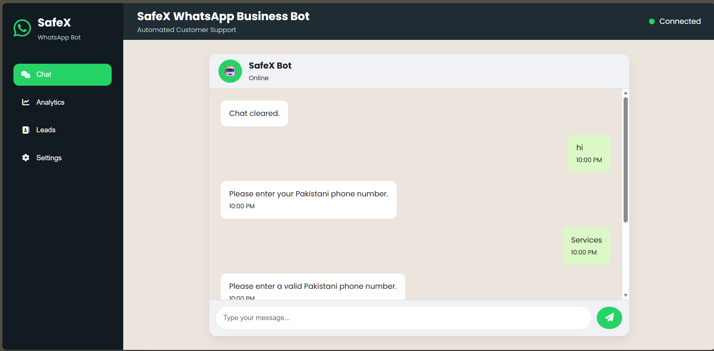Click the 10:00 PM timestamp under 'Services'
Screen dimensions: 714x351
(584, 252)
